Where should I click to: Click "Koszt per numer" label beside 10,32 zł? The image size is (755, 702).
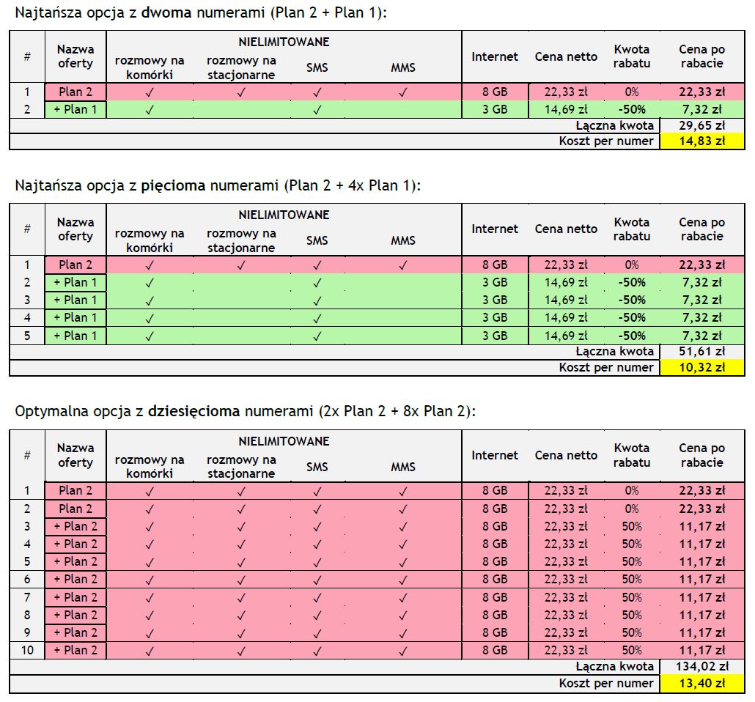(606, 367)
